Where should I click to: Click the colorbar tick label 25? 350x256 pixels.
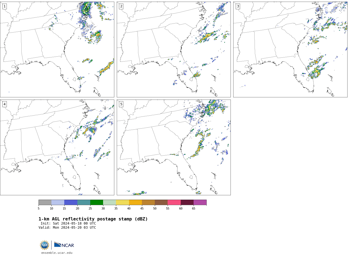coord(90,209)
